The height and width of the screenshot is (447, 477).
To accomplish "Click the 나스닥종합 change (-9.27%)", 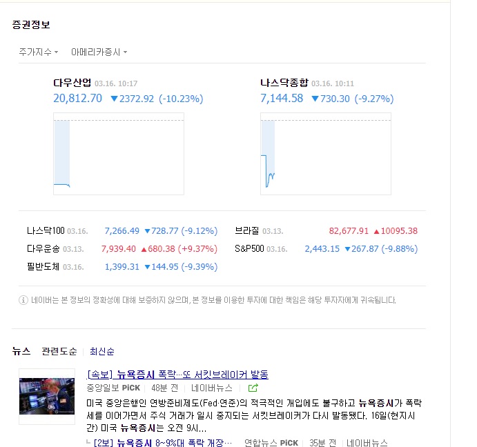I will tap(374, 99).
